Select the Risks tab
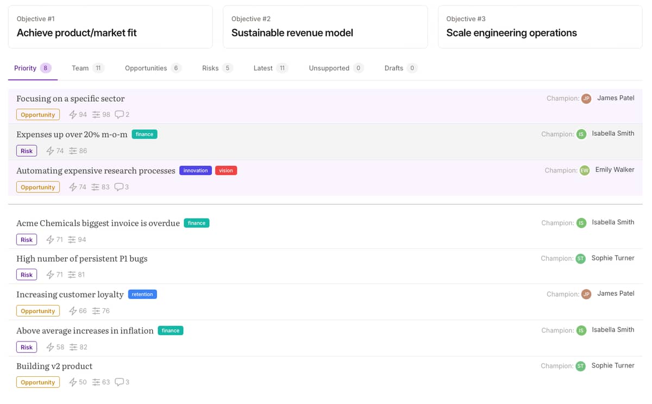 (x=217, y=68)
